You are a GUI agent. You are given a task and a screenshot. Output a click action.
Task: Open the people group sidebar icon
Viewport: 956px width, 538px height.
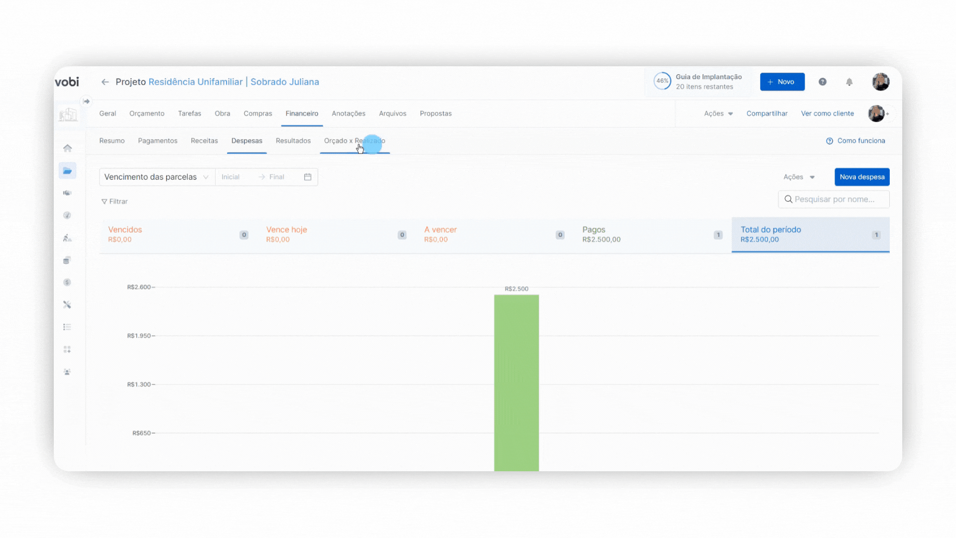pos(67,372)
